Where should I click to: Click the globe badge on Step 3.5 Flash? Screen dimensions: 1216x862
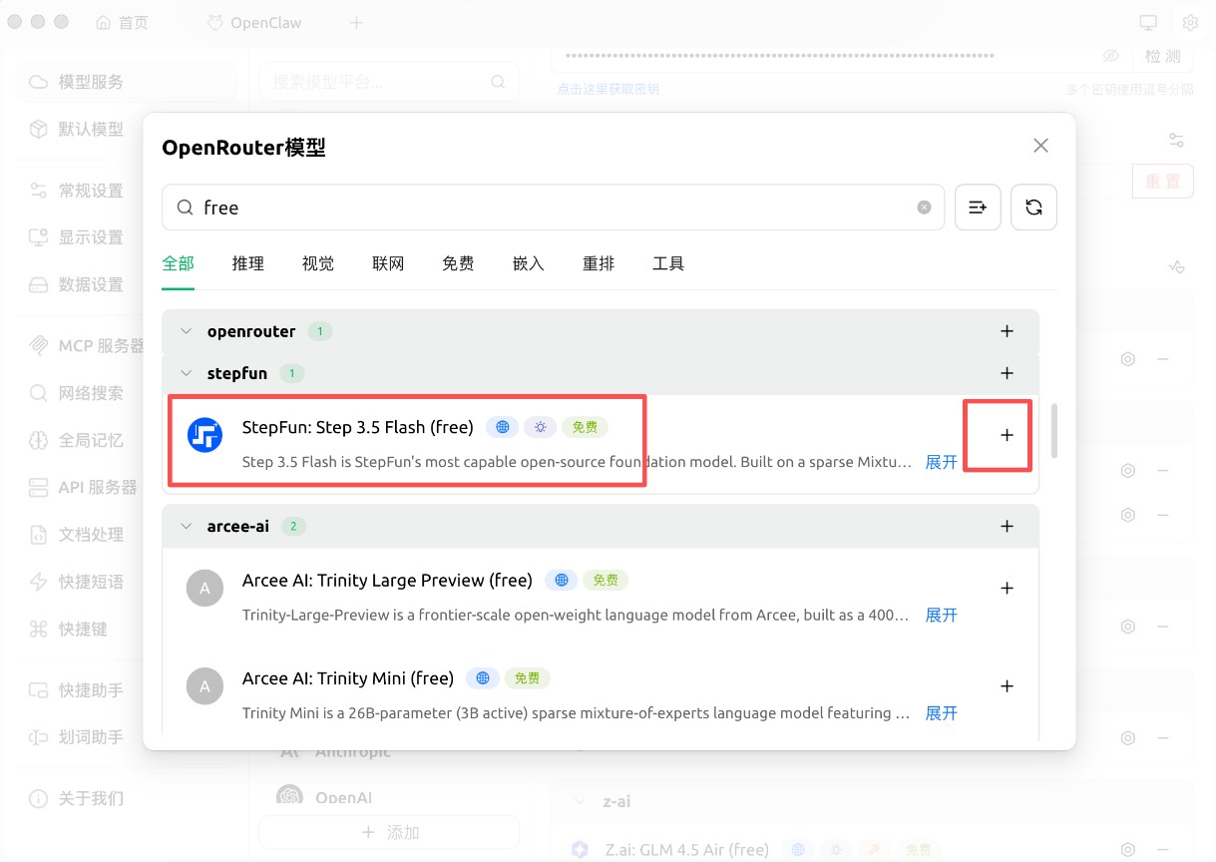[502, 426]
